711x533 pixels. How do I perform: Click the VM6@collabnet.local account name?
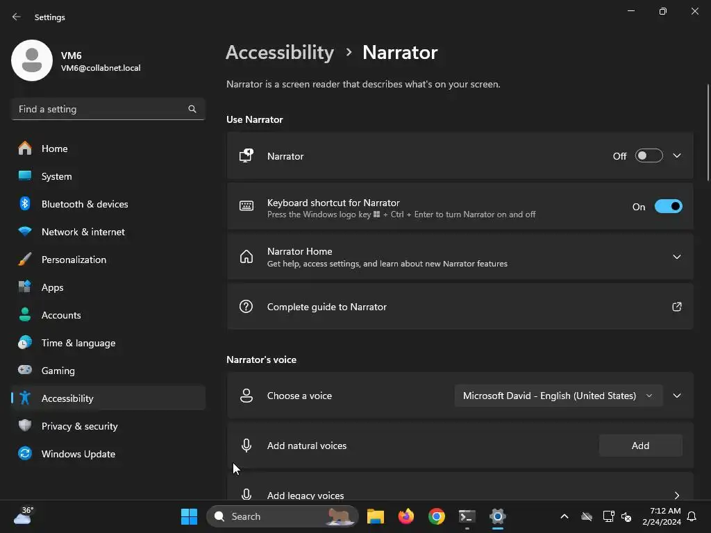[x=101, y=68]
